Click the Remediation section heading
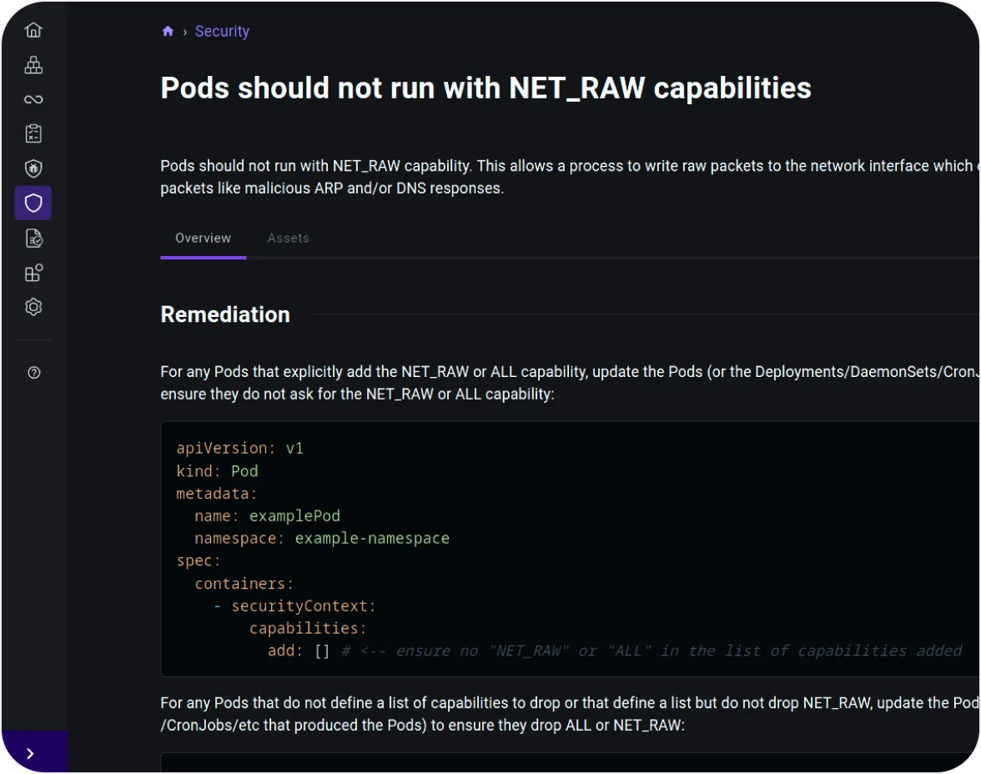Image resolution: width=981 pixels, height=774 pixels. click(225, 314)
